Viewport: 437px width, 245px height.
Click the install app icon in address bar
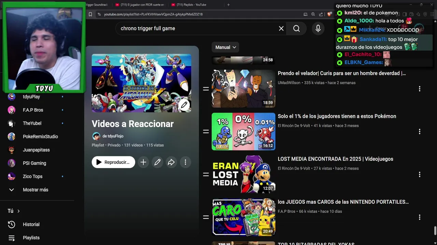pos(305,14)
